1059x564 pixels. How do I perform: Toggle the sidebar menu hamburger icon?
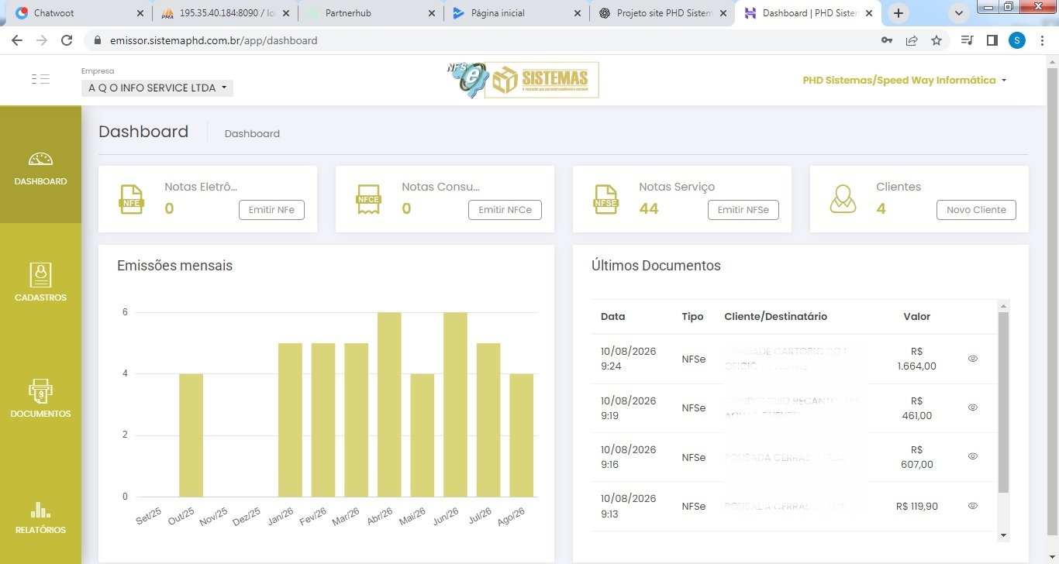click(x=40, y=78)
